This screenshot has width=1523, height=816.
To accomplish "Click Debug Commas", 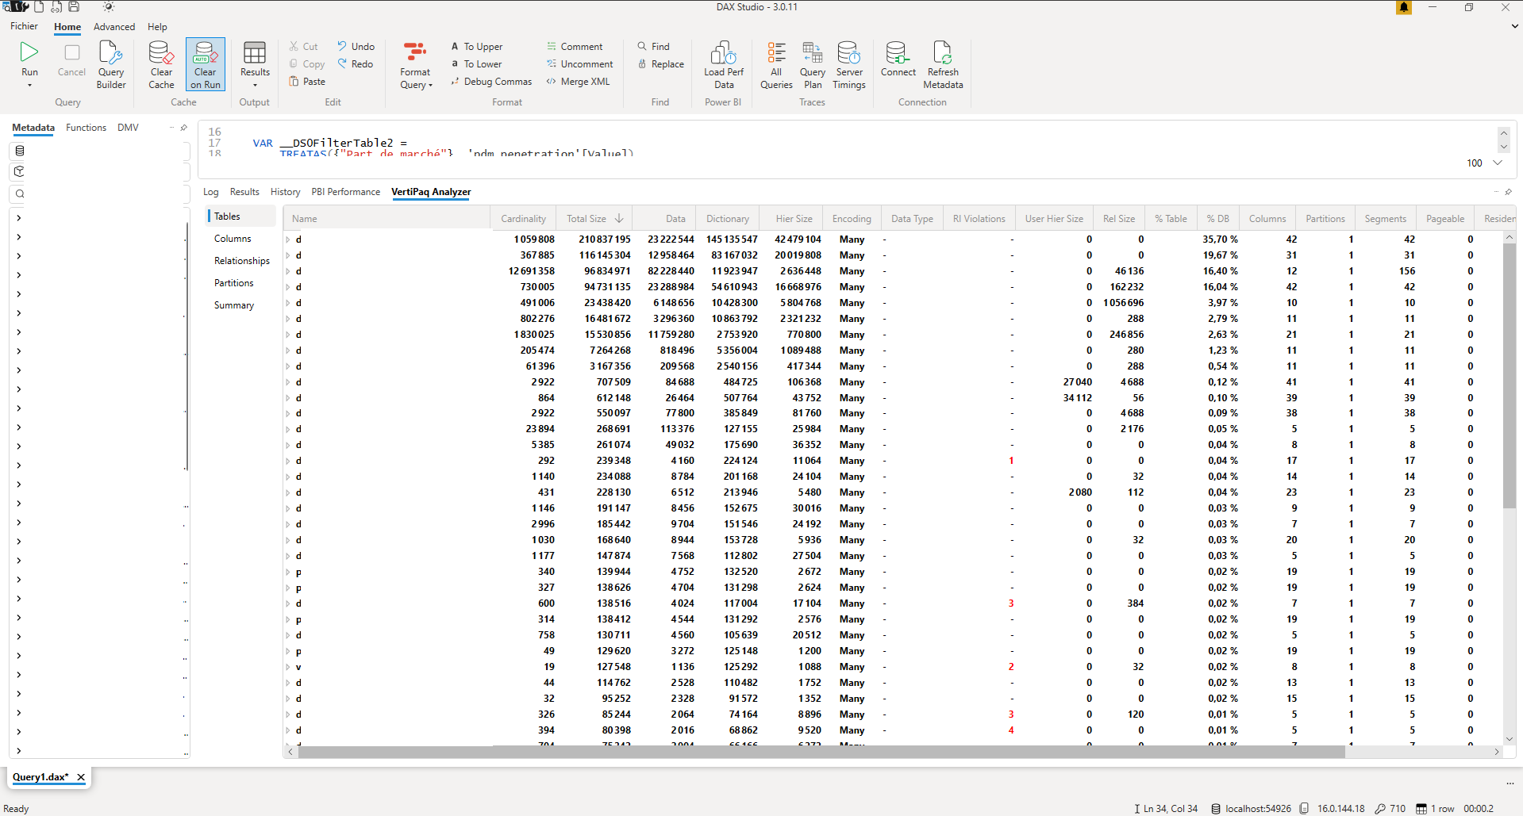I will [x=491, y=82].
